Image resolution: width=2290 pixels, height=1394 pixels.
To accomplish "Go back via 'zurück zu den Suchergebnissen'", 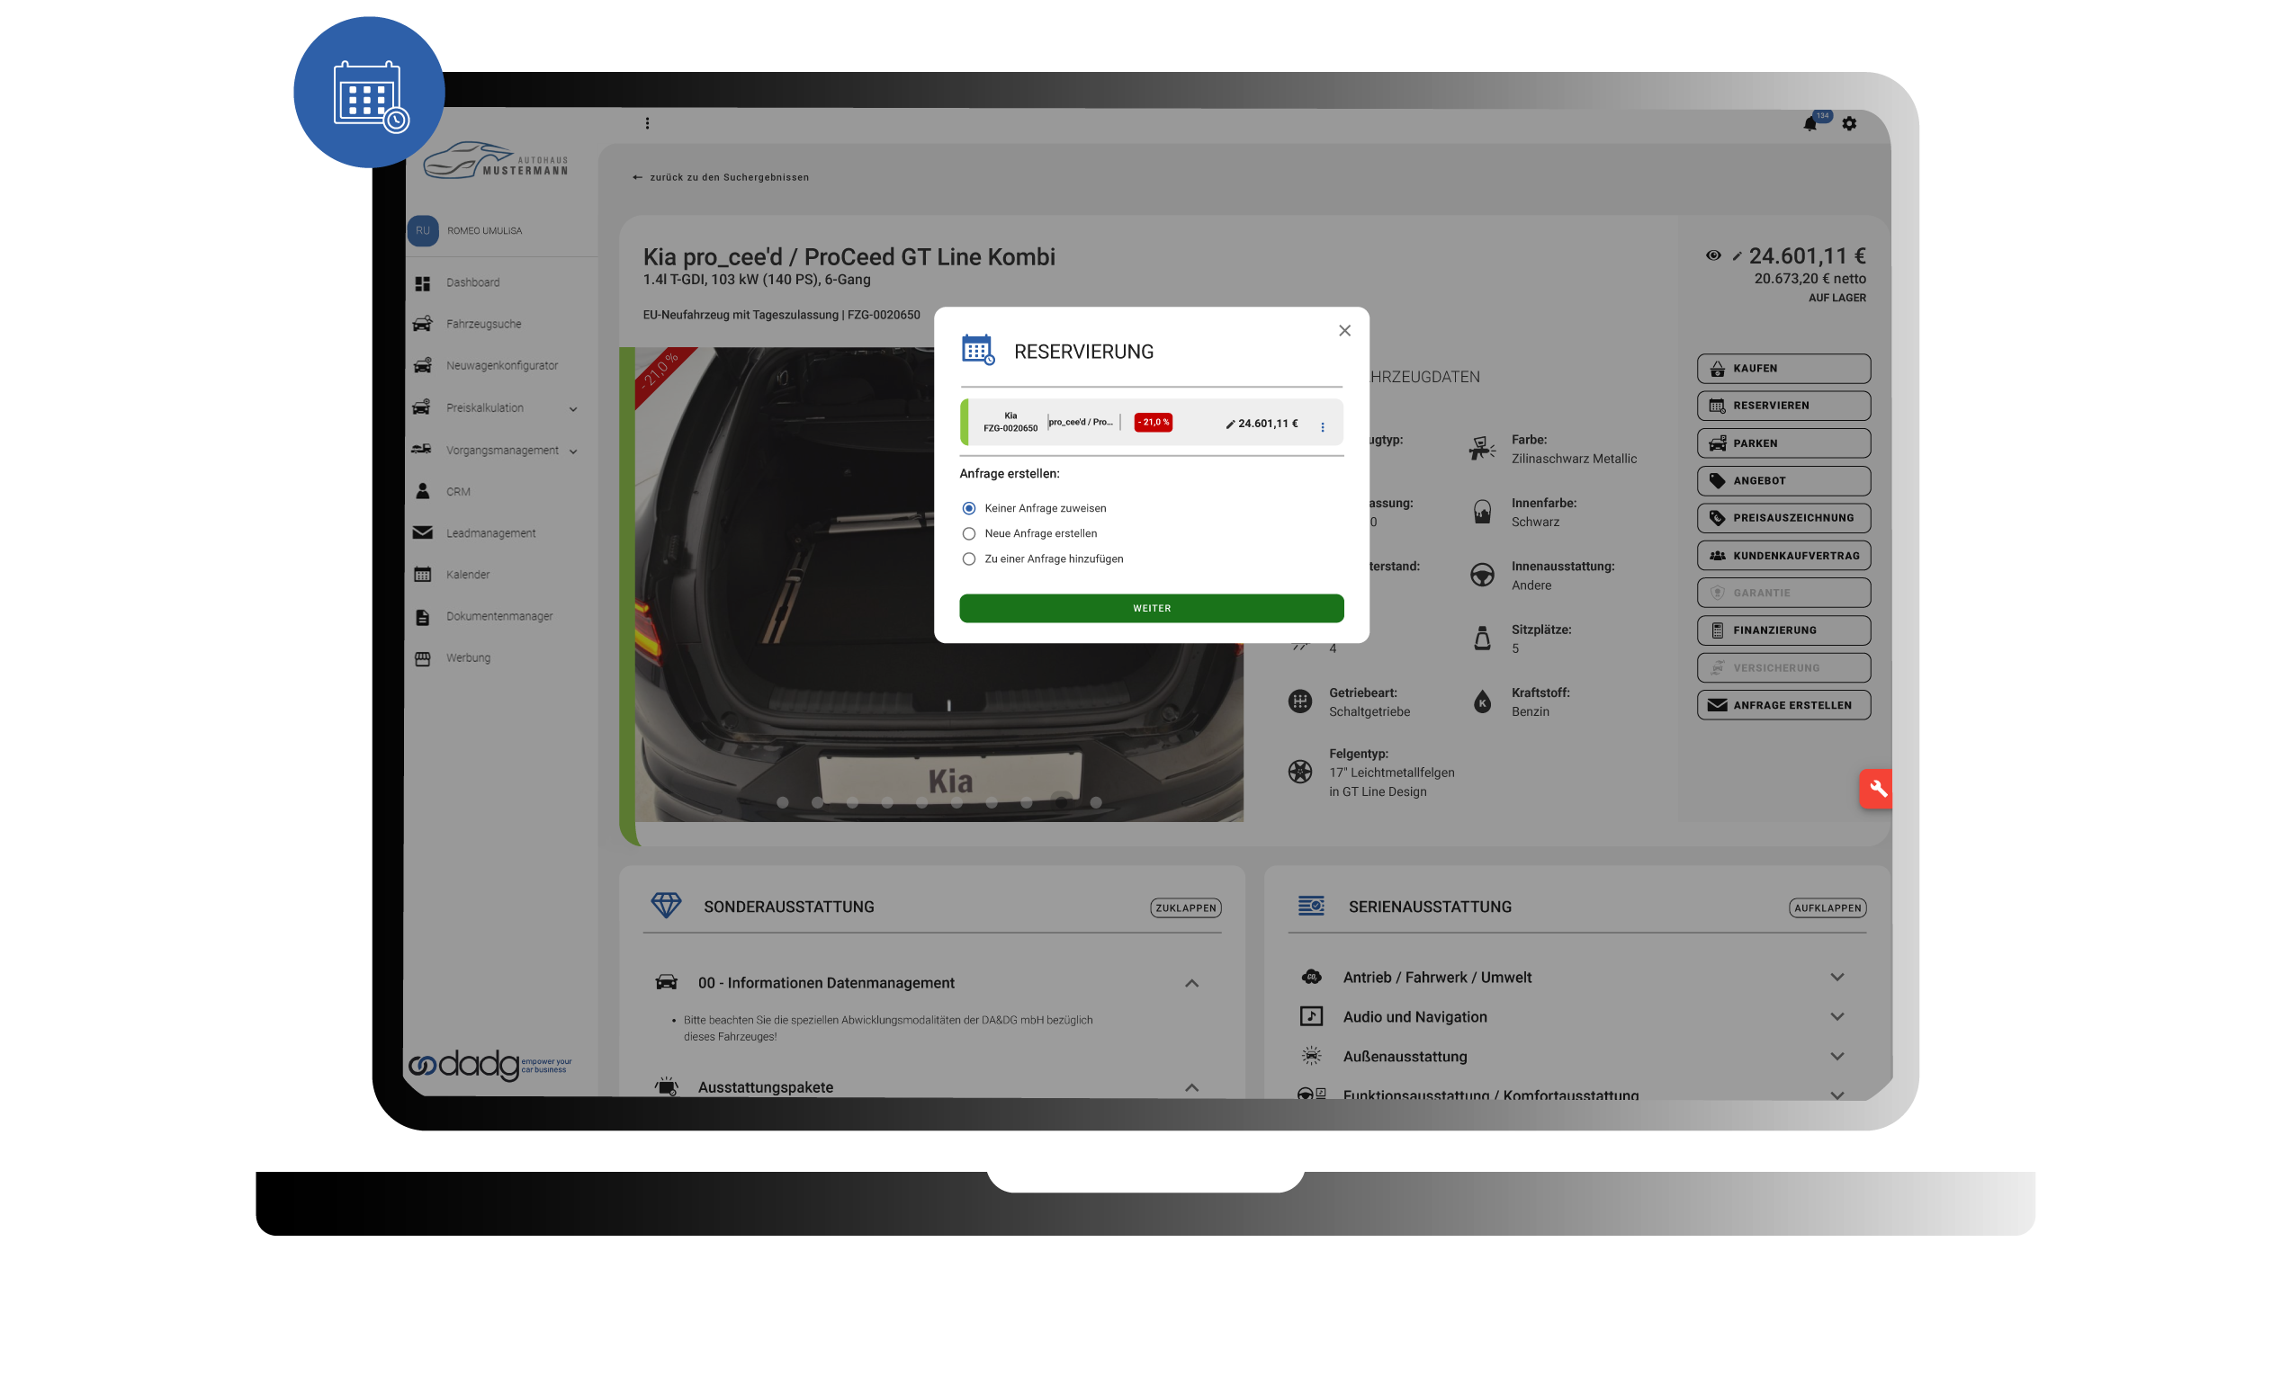I will (720, 177).
